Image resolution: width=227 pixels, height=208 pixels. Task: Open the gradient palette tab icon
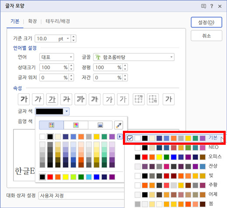pyautogui.click(x=100, y=125)
